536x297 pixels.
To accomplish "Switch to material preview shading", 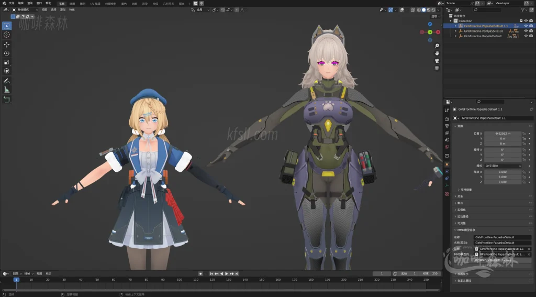I will point(429,10).
